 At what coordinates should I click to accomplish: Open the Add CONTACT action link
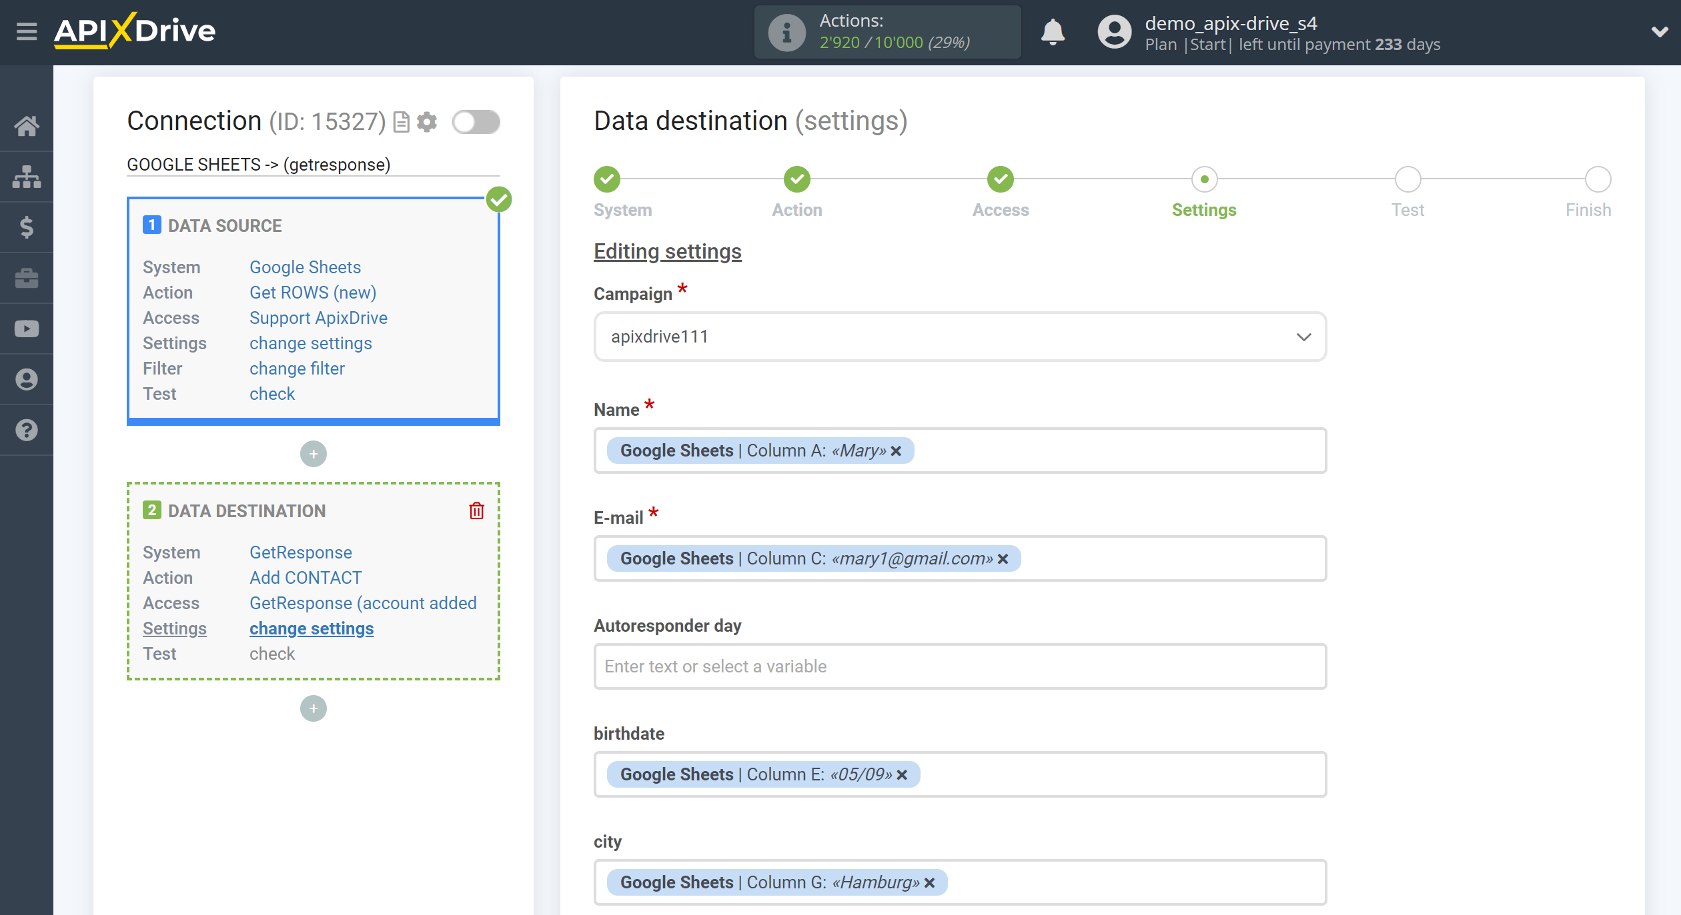pyautogui.click(x=306, y=578)
